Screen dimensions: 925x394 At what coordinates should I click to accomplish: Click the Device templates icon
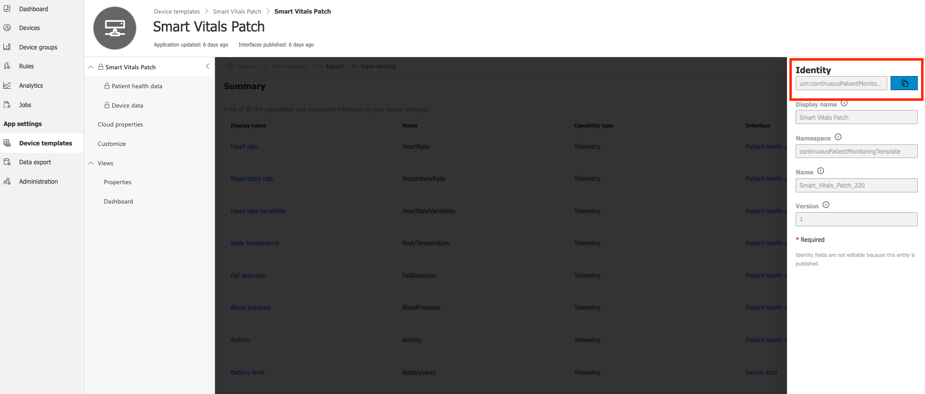tap(7, 143)
